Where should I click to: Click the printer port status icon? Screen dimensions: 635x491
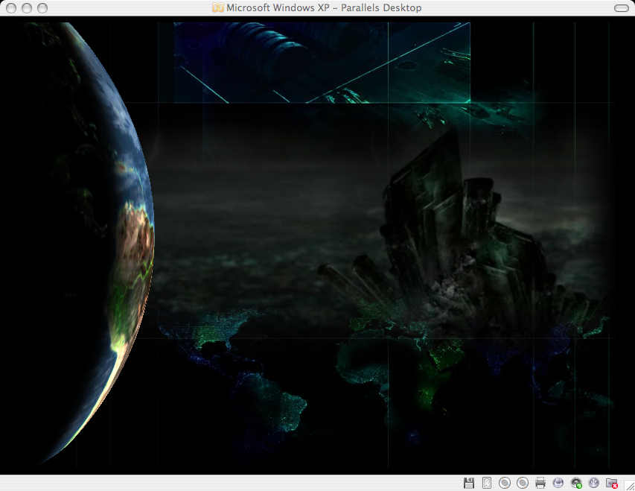click(540, 483)
